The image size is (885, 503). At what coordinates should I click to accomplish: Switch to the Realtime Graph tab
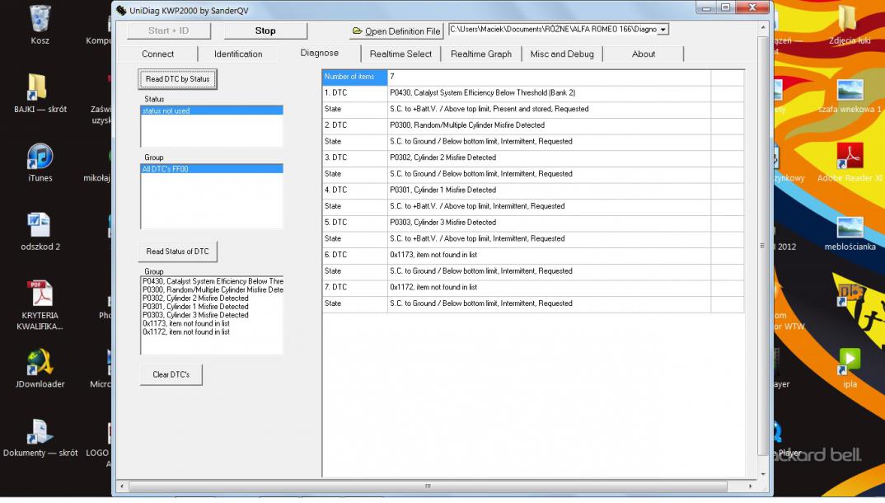[x=481, y=54]
